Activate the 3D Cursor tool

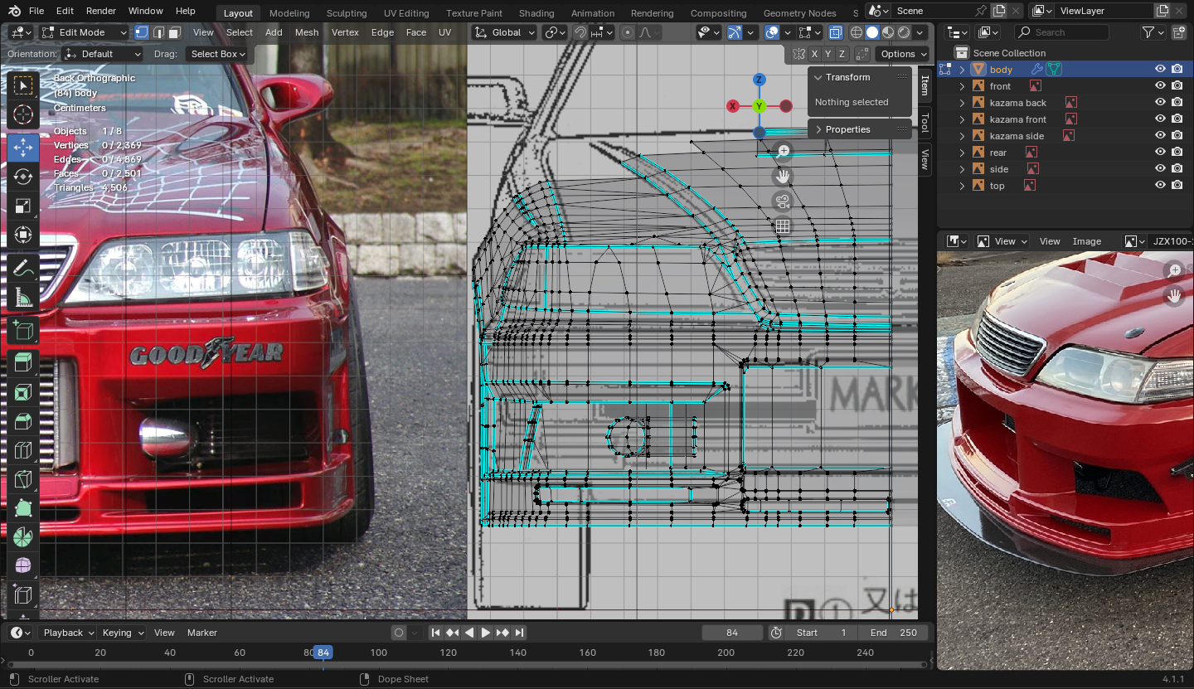point(23,114)
